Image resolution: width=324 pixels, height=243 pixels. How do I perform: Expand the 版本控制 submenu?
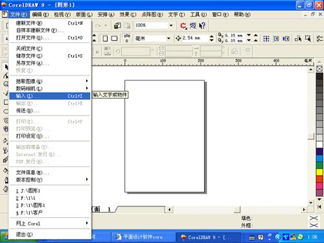click(x=50, y=179)
